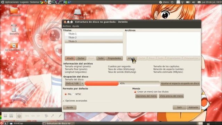This screenshot has width=222, height=125.
Task: Open the Ayuda menu in DeVeDe
Action: click(x=76, y=26)
